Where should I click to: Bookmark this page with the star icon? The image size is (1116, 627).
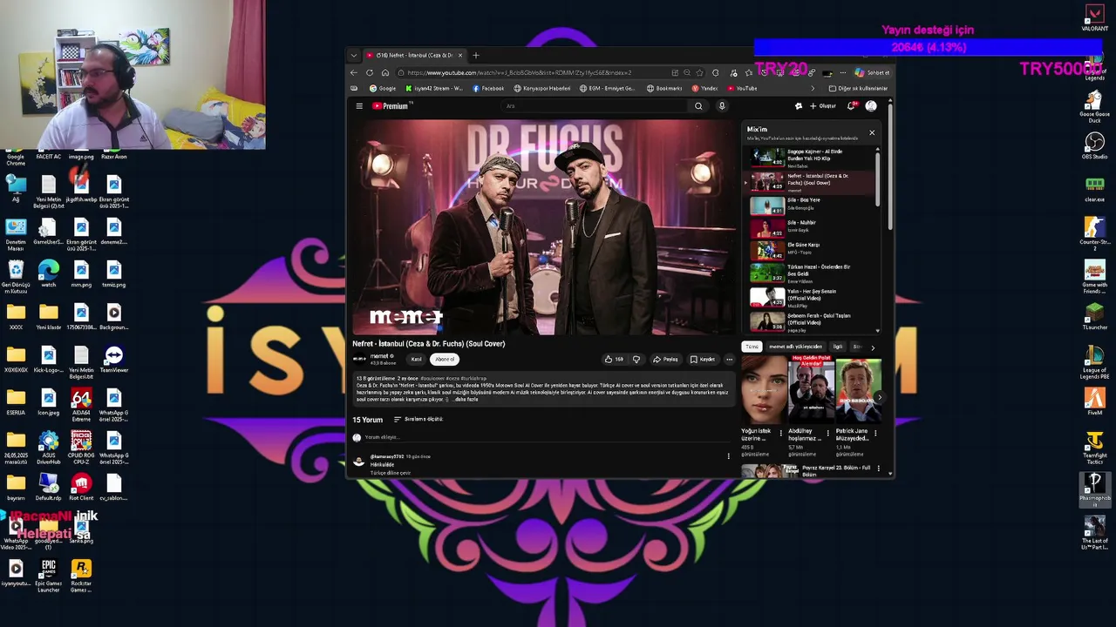(x=700, y=72)
